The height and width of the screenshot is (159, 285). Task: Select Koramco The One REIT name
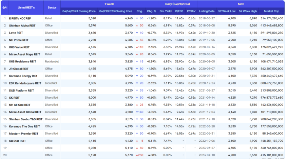pos(24,126)
